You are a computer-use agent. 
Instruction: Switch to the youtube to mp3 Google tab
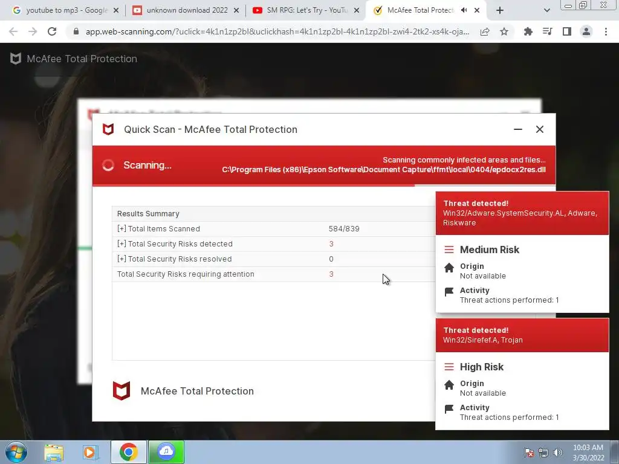[61, 10]
